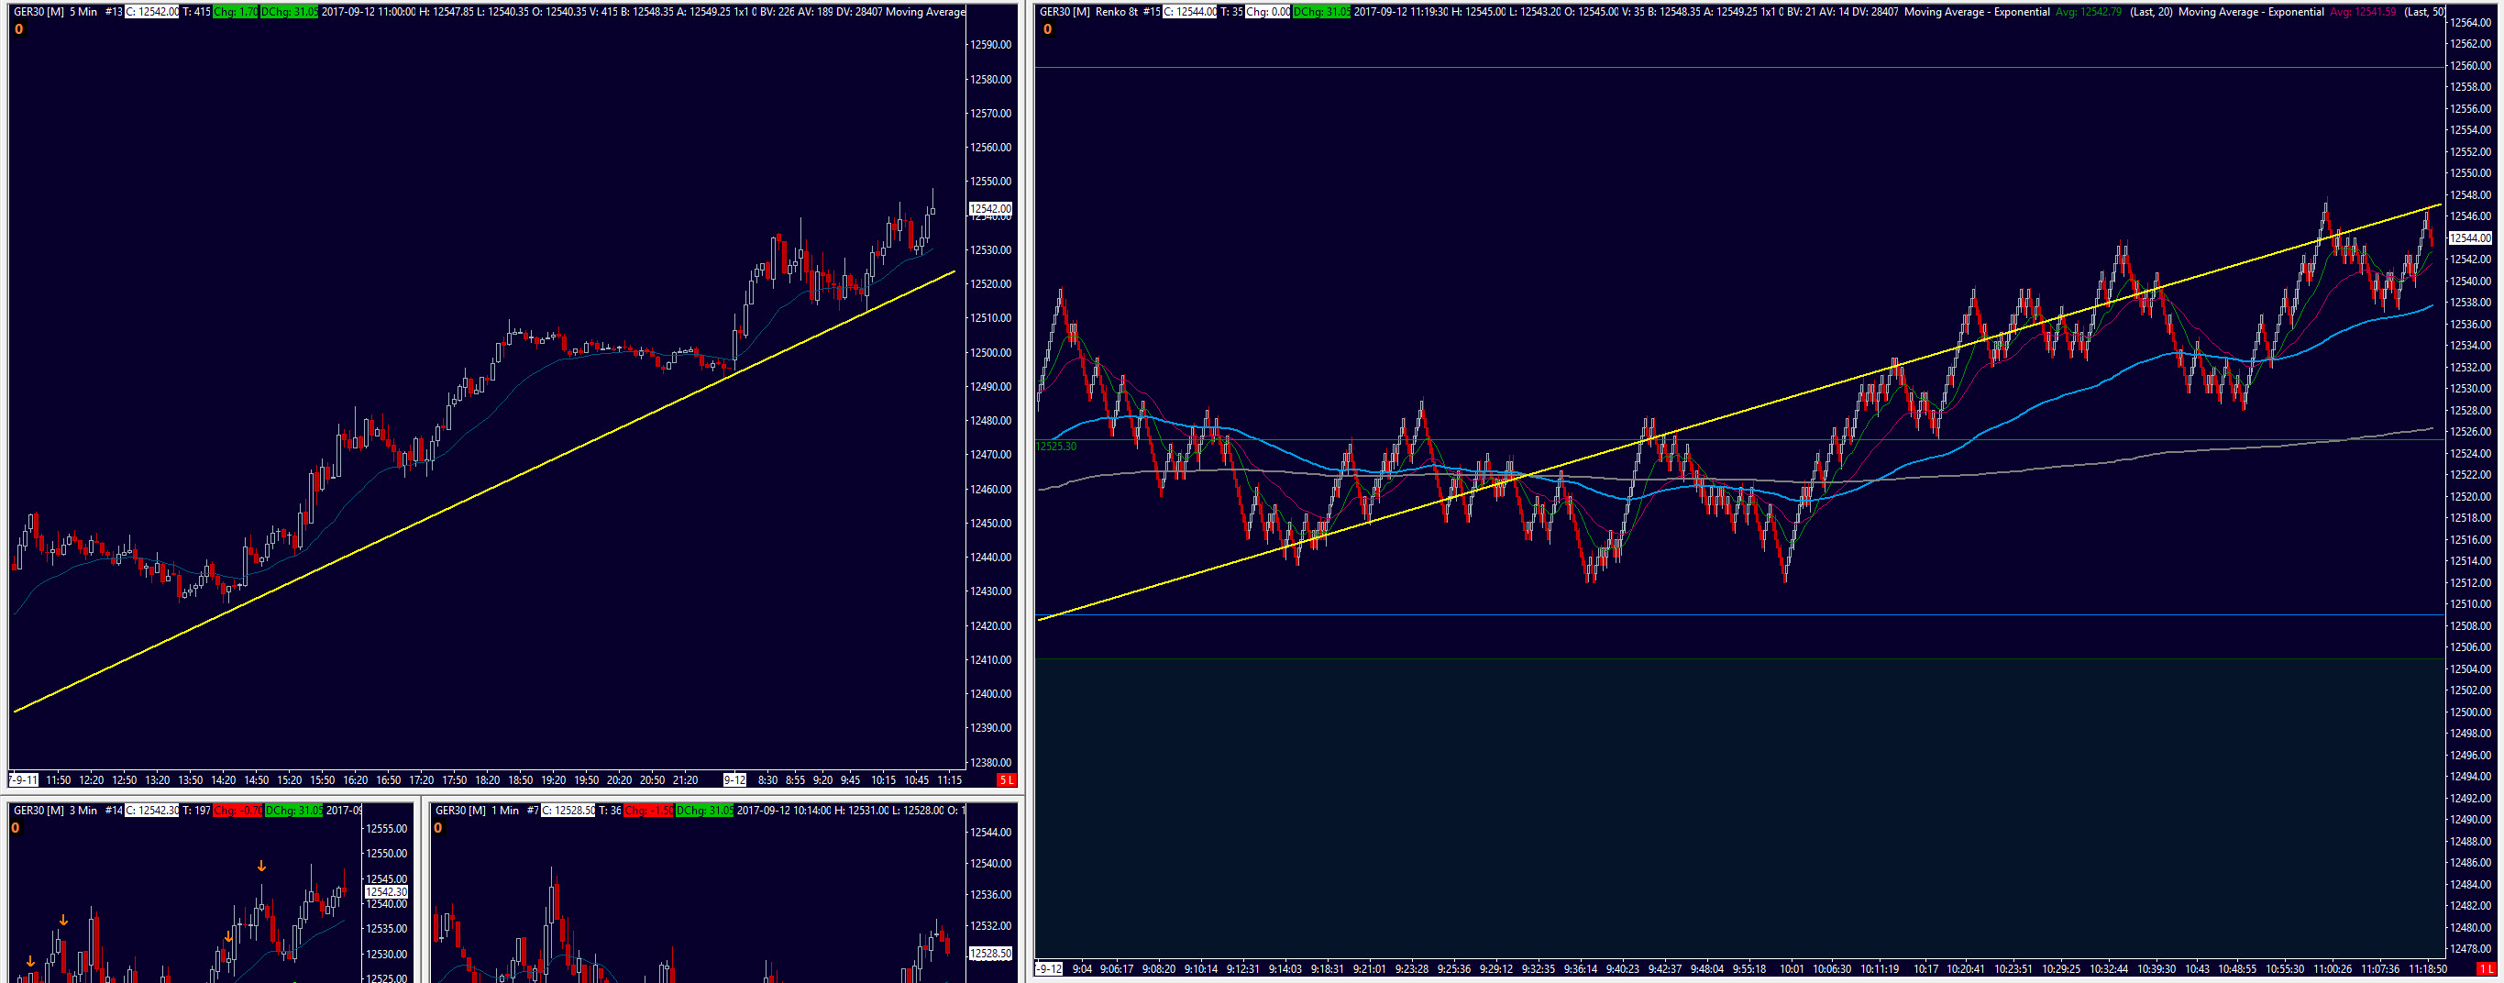Select the GER30 1 Min chart header title
Screen dimensions: 2504x983
[x=478, y=810]
